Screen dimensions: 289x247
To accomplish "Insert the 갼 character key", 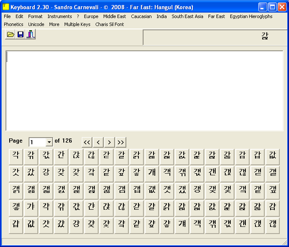I will click(91, 208).
